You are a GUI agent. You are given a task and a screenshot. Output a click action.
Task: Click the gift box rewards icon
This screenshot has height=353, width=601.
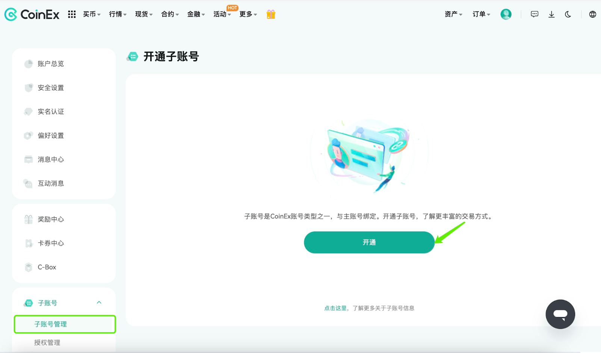pos(271,14)
